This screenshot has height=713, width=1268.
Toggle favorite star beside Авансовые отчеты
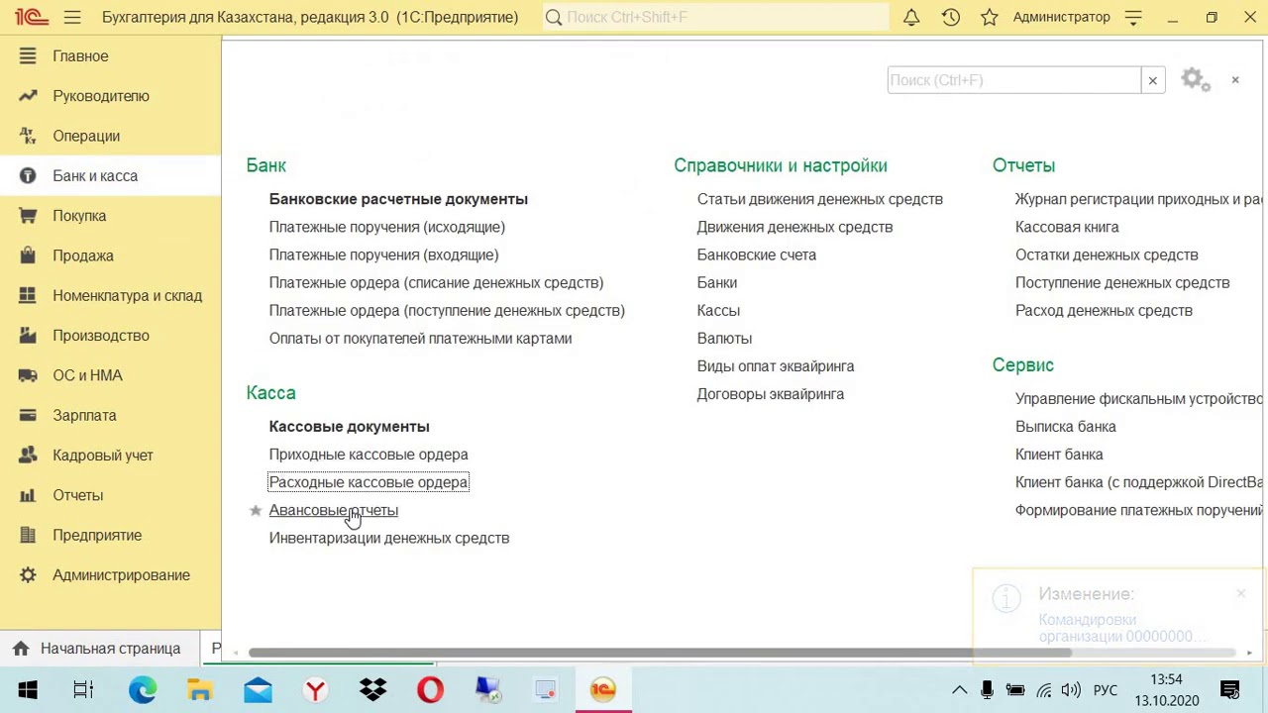256,510
